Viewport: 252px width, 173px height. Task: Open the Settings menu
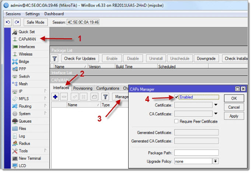32,14
